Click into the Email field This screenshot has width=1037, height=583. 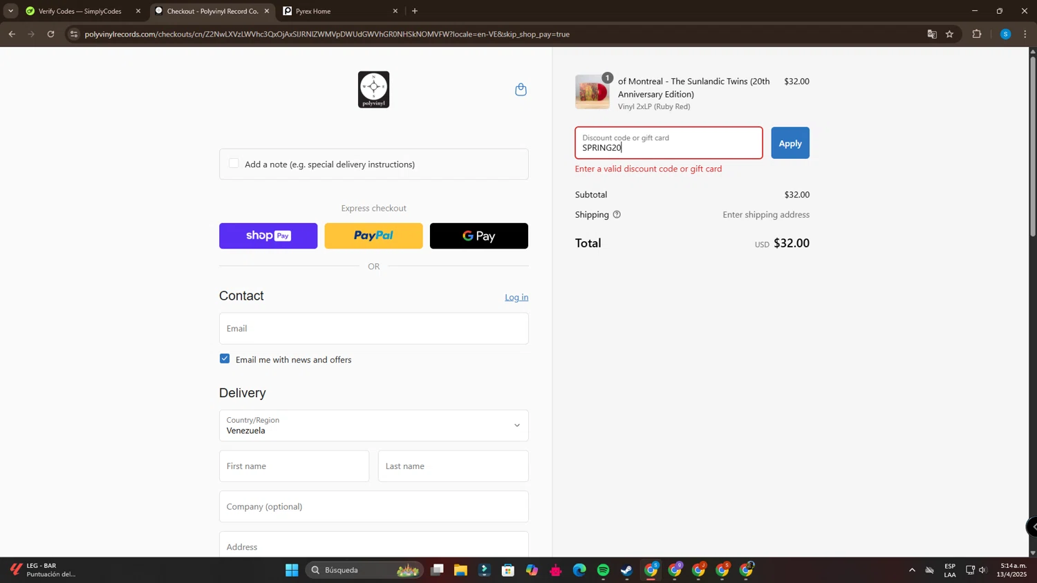[373, 328]
